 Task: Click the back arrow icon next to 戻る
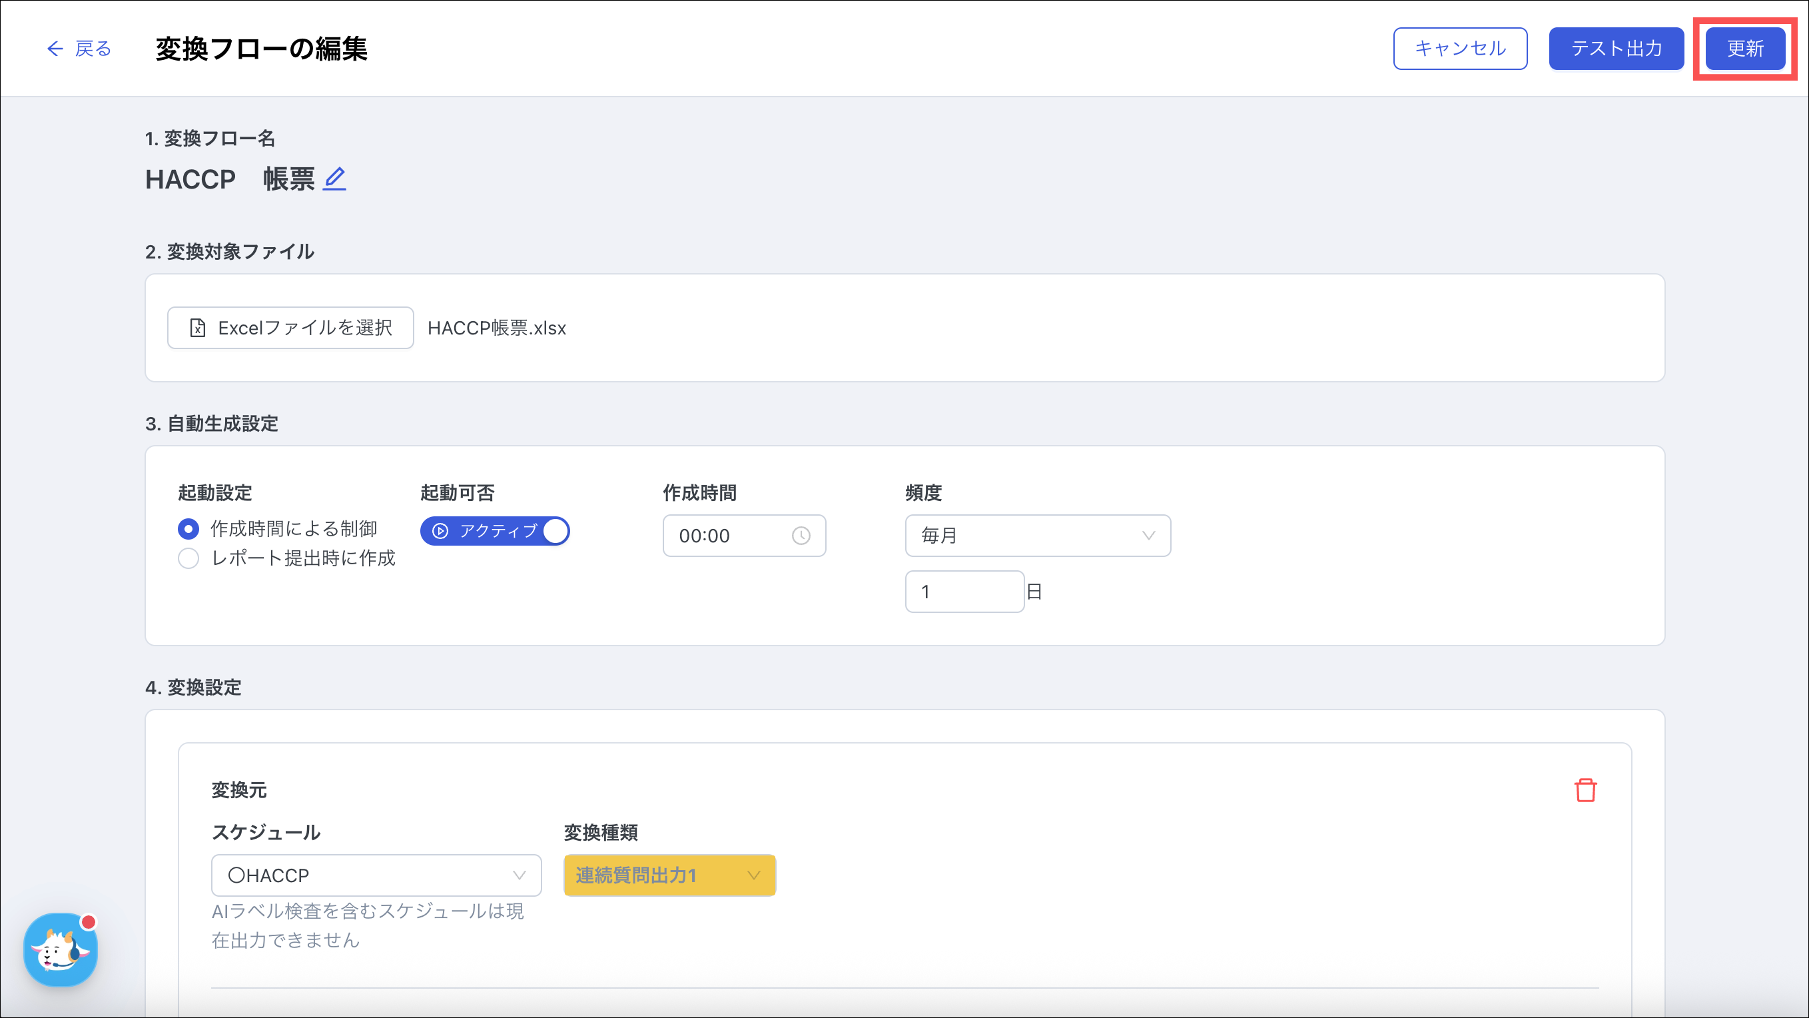click(x=55, y=49)
